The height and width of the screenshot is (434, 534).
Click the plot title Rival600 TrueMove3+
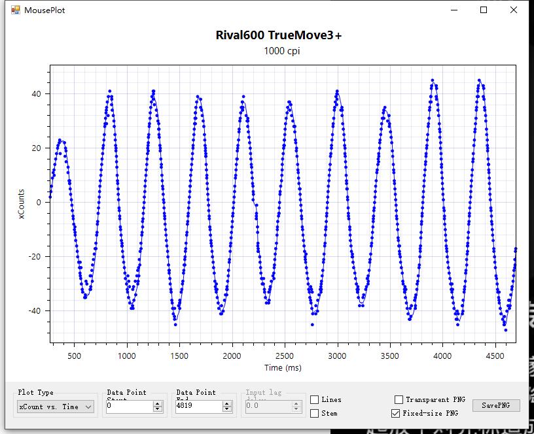pos(279,35)
